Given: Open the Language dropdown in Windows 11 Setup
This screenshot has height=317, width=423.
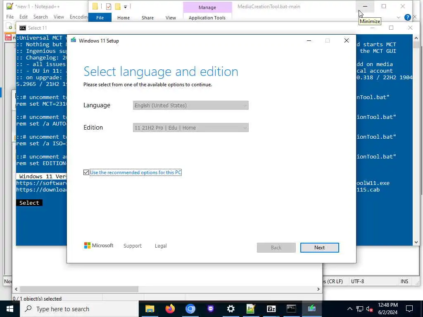Looking at the screenshot, I should coord(190,105).
